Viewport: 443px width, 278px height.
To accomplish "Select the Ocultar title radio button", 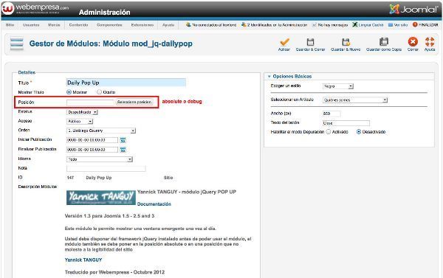I will [99, 92].
